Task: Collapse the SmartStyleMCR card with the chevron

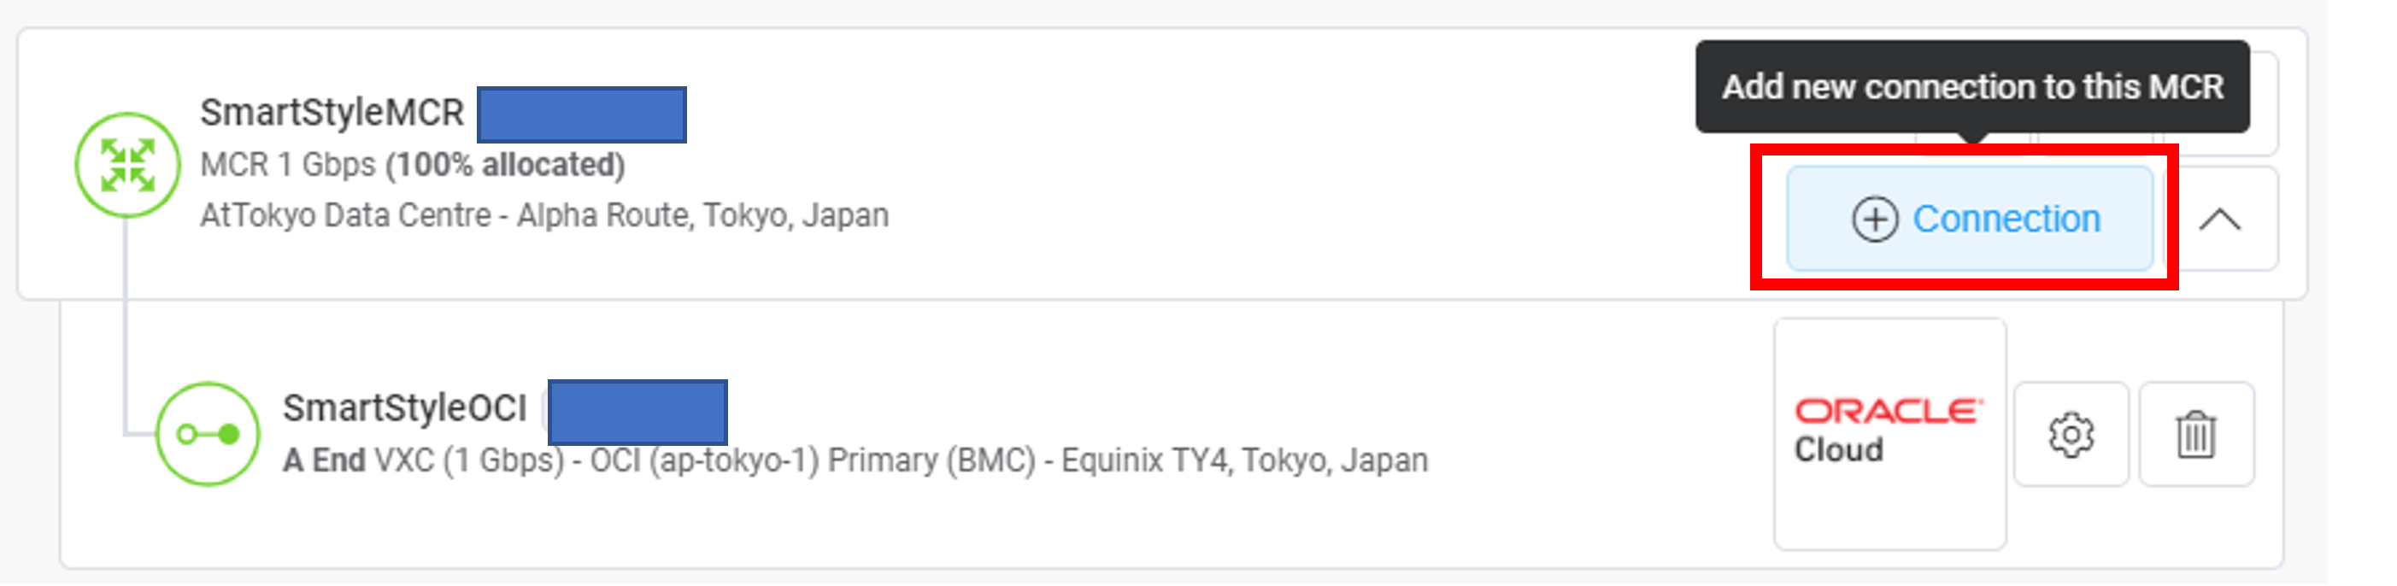Action: click(x=2220, y=220)
